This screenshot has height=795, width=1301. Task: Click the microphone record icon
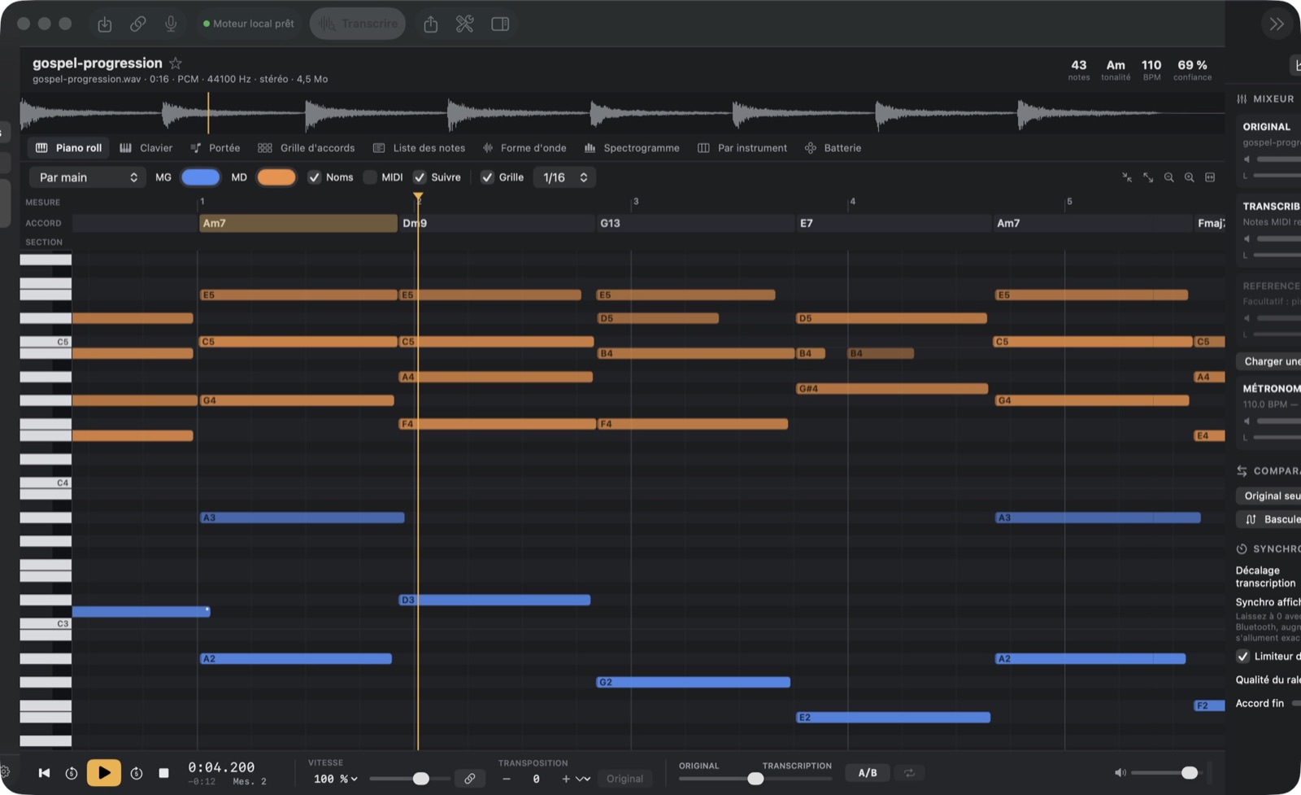point(171,24)
